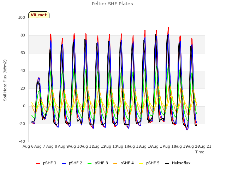Click the Aug 21 x-axis label
This screenshot has width=226, height=170.
click(205, 146)
